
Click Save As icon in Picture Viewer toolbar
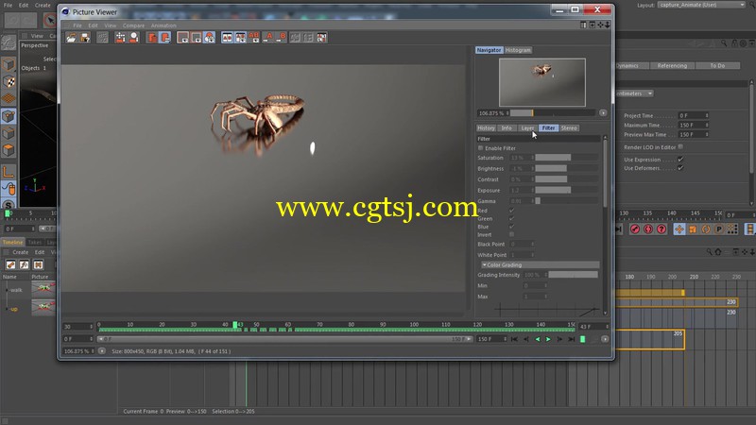(x=85, y=38)
